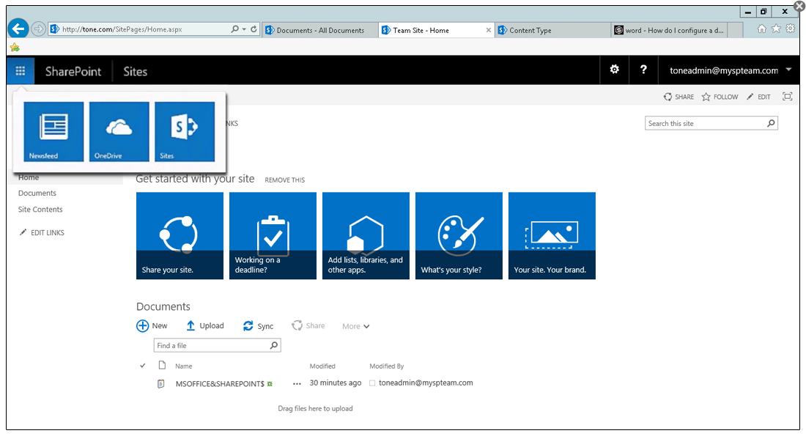The width and height of the screenshot is (806, 436).
Task: Click the SharePoint brand link
Action: [73, 72]
